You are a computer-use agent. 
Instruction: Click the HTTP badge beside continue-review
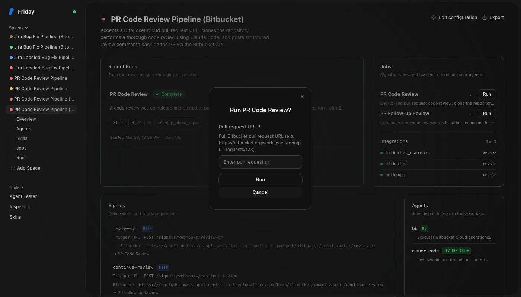(x=163, y=267)
